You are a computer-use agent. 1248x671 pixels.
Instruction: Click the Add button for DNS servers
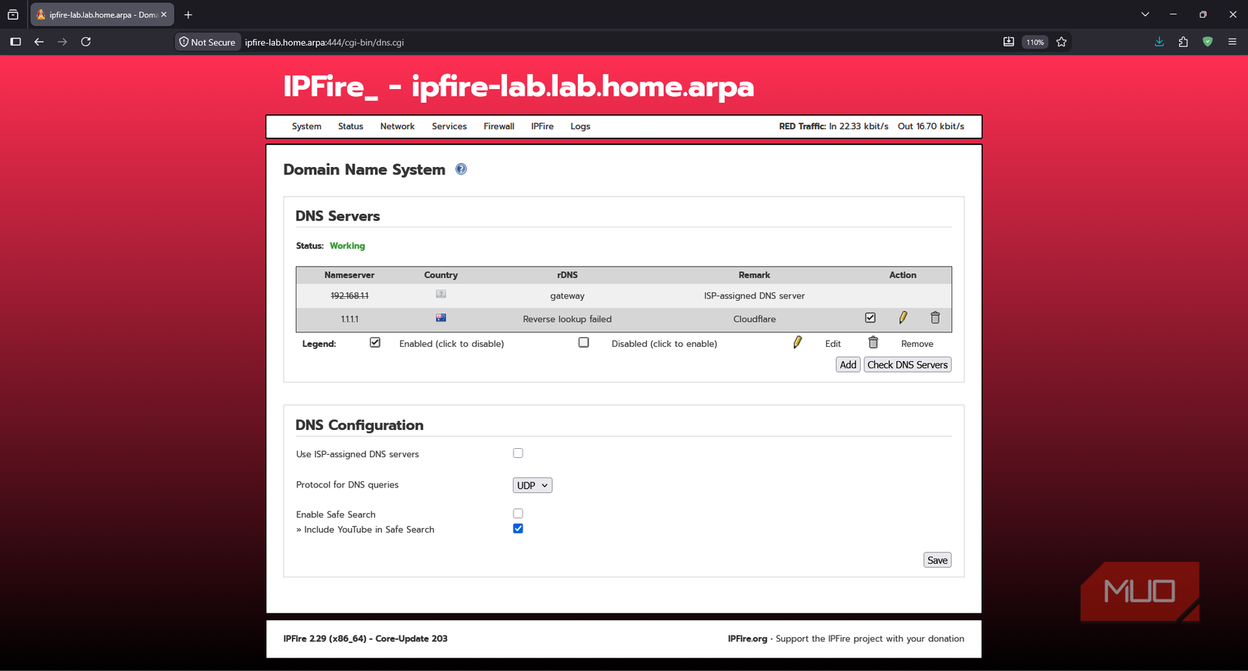coord(848,365)
